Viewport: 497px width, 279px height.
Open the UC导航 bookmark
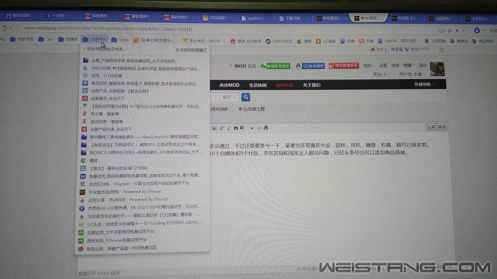[x=326, y=42]
